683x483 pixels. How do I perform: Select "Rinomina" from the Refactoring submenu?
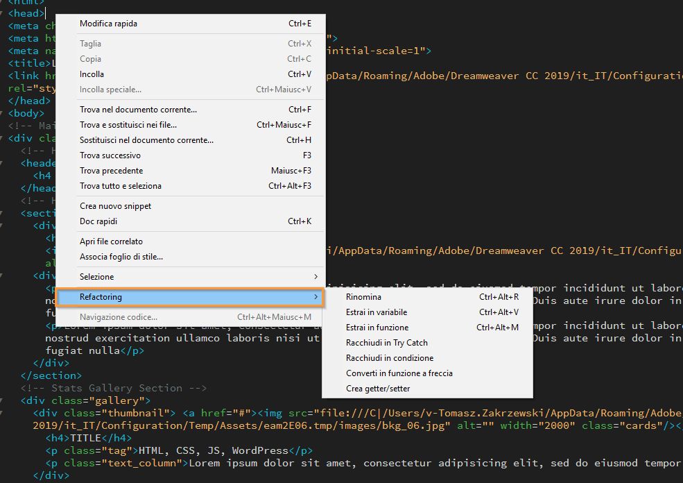click(364, 296)
